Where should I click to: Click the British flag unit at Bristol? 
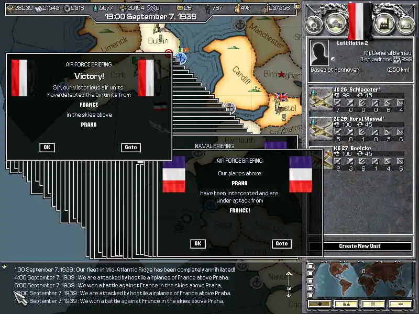281,97
